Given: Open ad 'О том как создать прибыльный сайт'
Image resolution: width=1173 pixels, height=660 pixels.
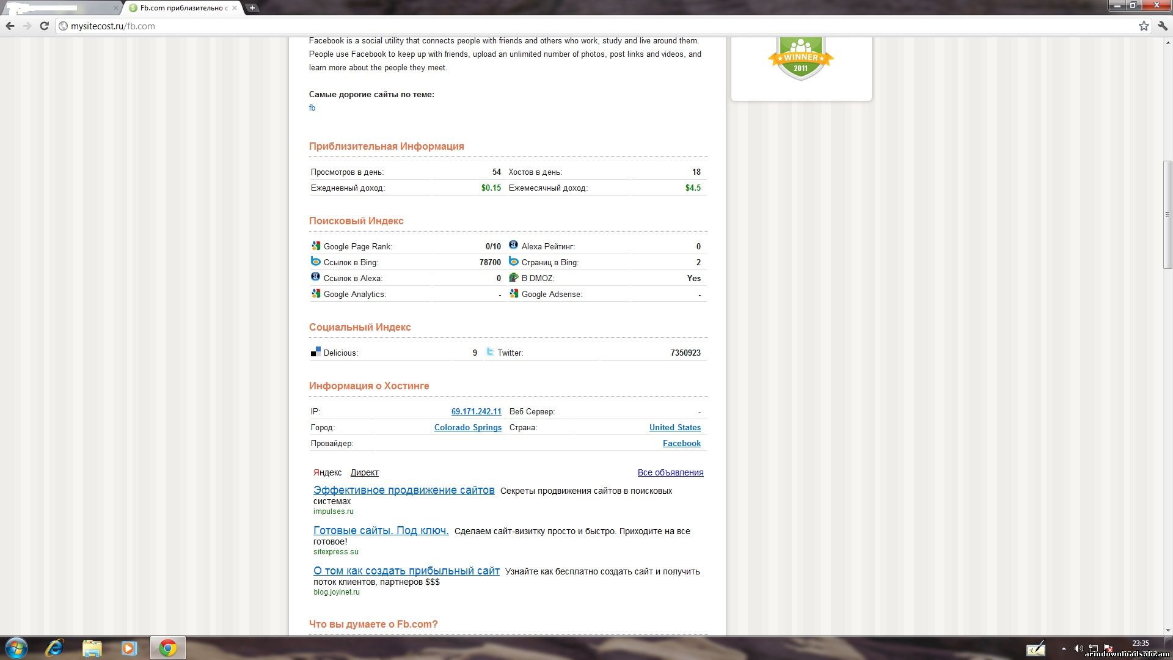Looking at the screenshot, I should 406,571.
